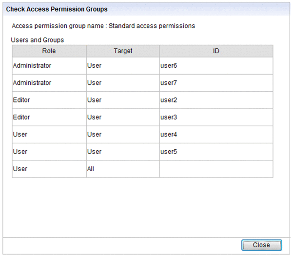Click the Target column header

click(x=123, y=51)
